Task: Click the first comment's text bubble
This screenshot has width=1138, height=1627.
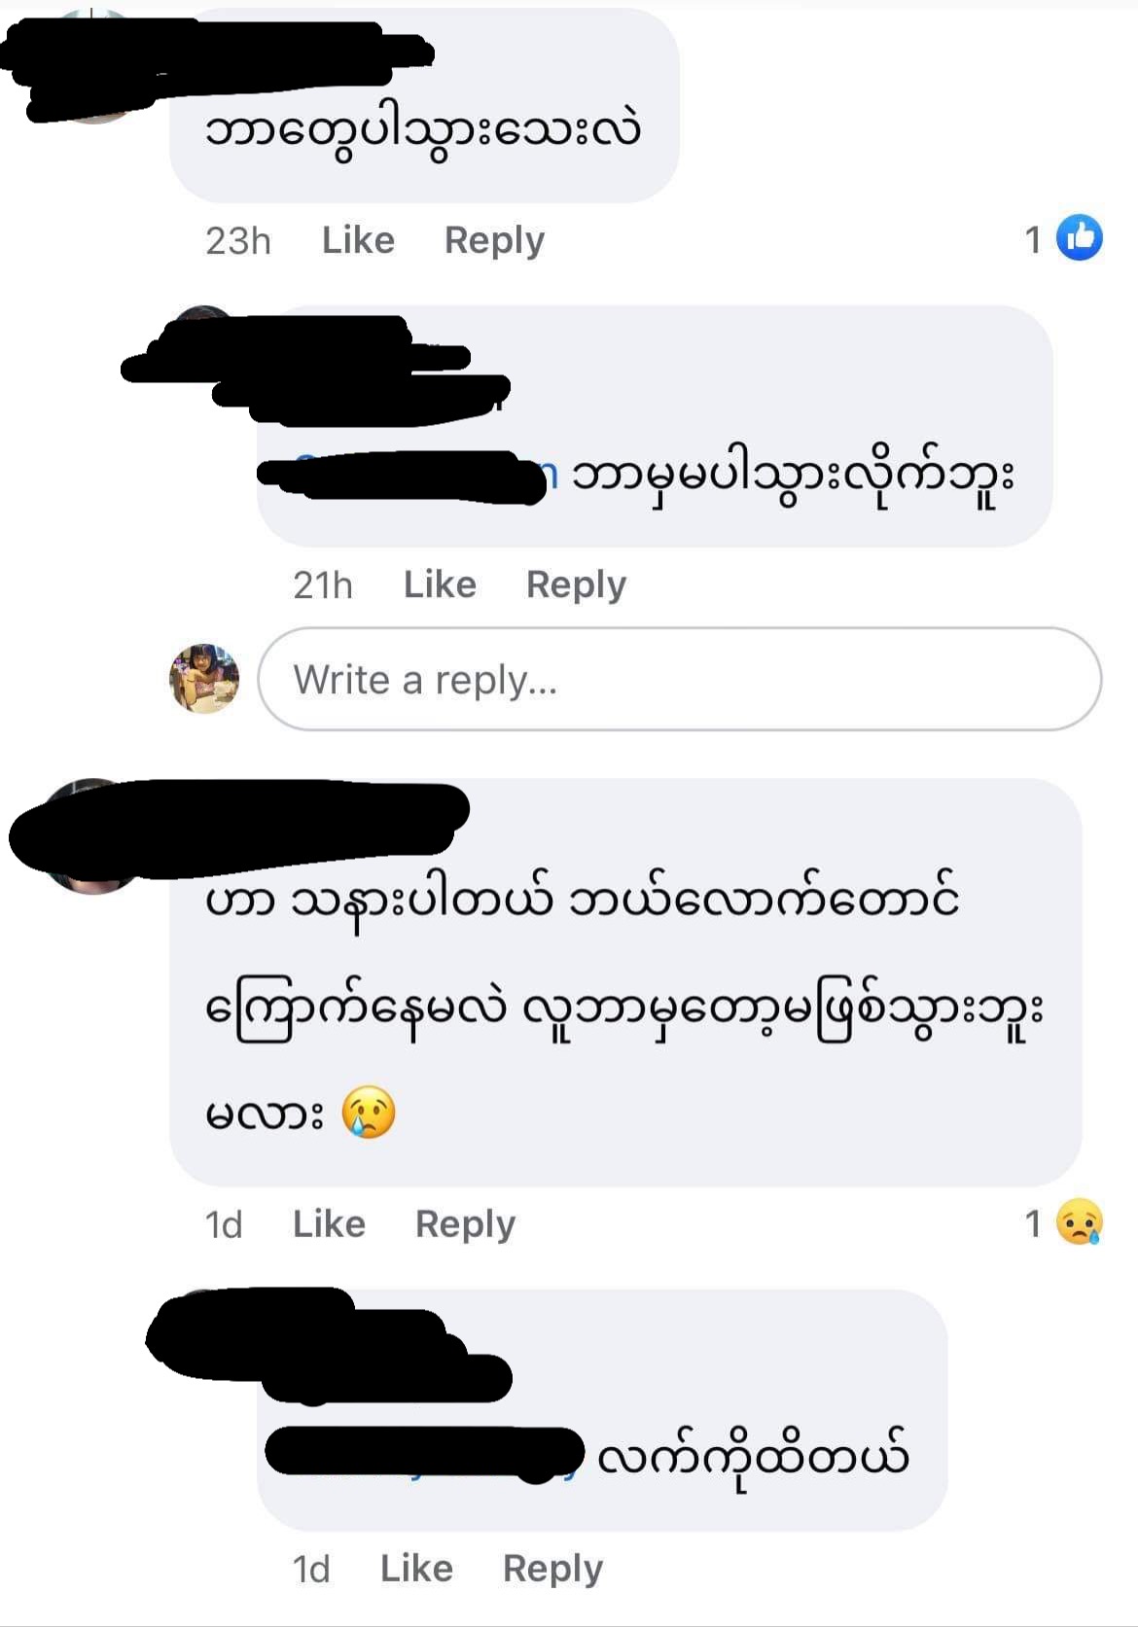Action: point(424,106)
